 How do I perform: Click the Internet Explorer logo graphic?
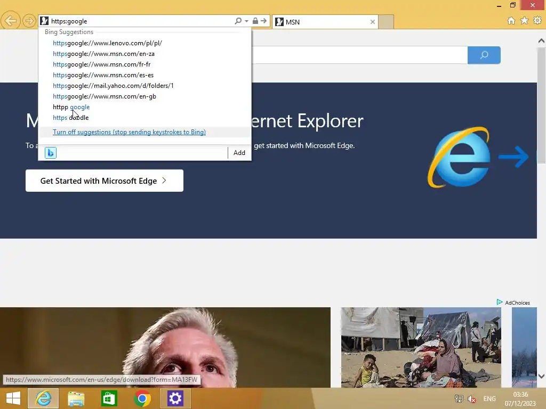[x=459, y=157]
